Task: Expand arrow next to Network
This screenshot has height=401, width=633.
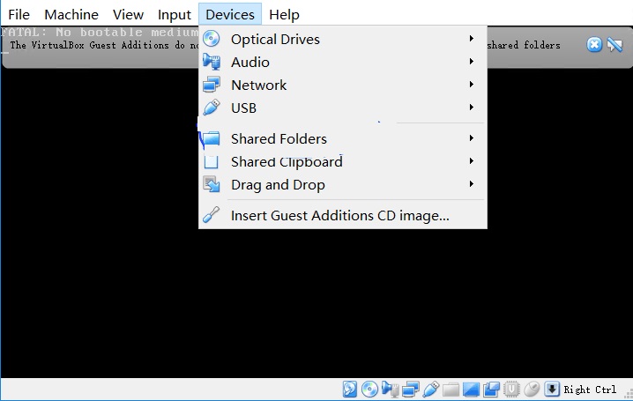Action: point(471,85)
